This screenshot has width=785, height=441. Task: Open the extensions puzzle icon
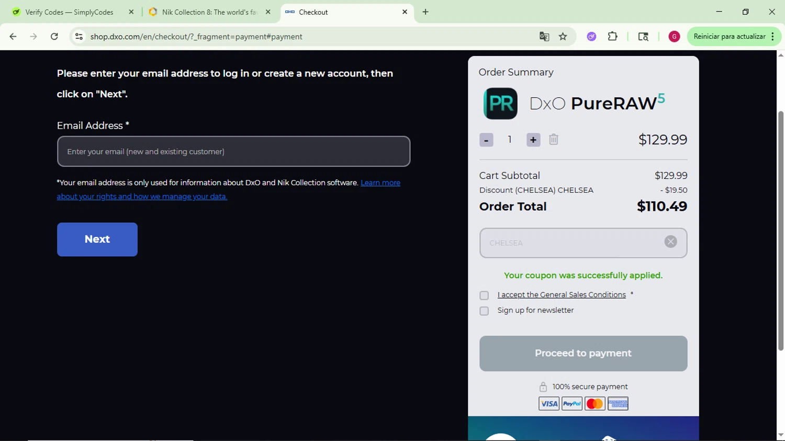(x=613, y=37)
